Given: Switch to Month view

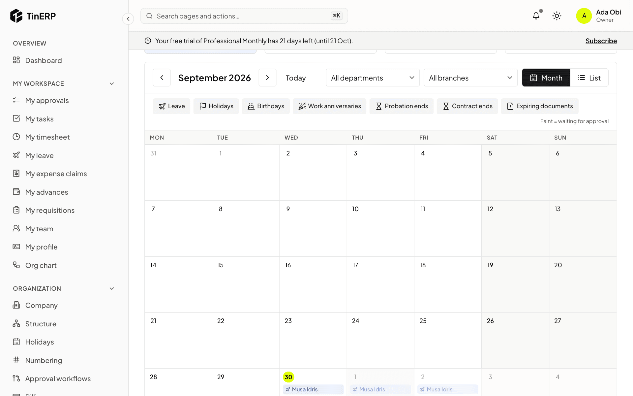Looking at the screenshot, I should [546, 78].
